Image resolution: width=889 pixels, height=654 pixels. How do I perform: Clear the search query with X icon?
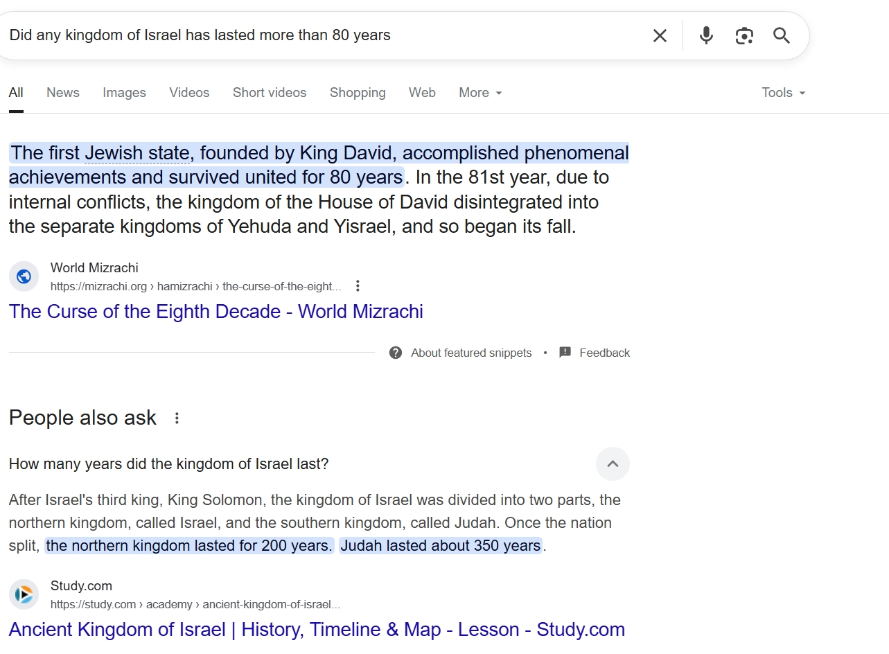(660, 35)
